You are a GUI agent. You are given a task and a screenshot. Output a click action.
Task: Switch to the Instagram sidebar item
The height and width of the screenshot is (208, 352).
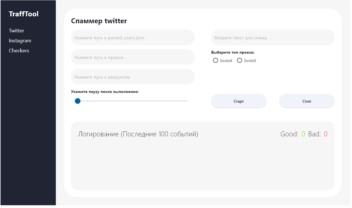(x=20, y=41)
